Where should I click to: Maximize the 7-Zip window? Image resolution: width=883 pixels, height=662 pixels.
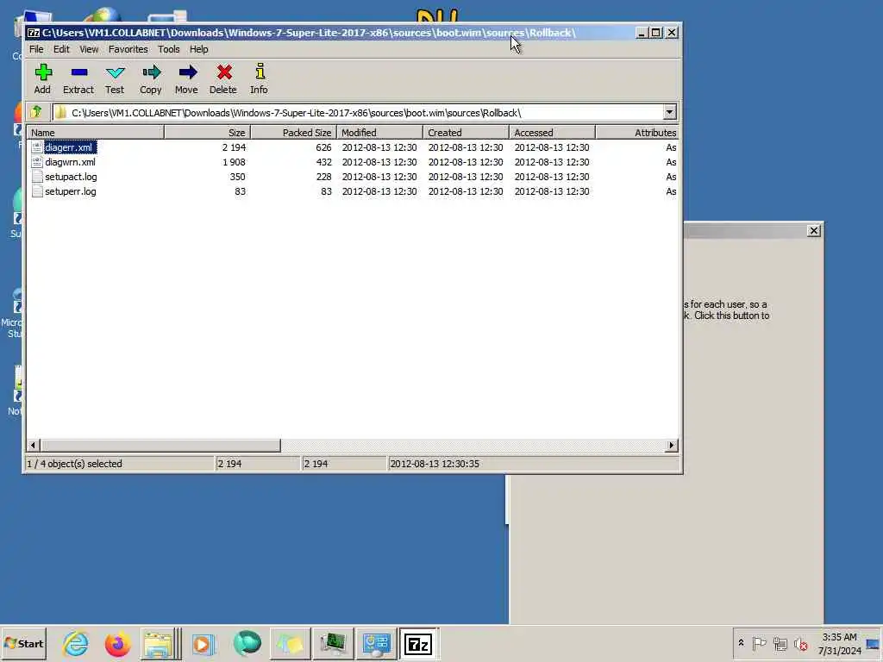(x=656, y=33)
